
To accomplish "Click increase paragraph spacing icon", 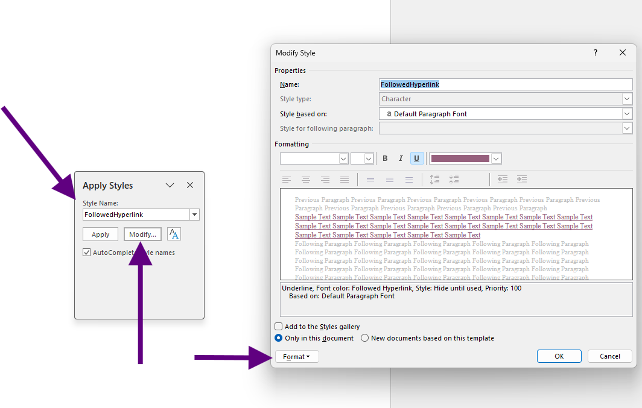I will [434, 180].
